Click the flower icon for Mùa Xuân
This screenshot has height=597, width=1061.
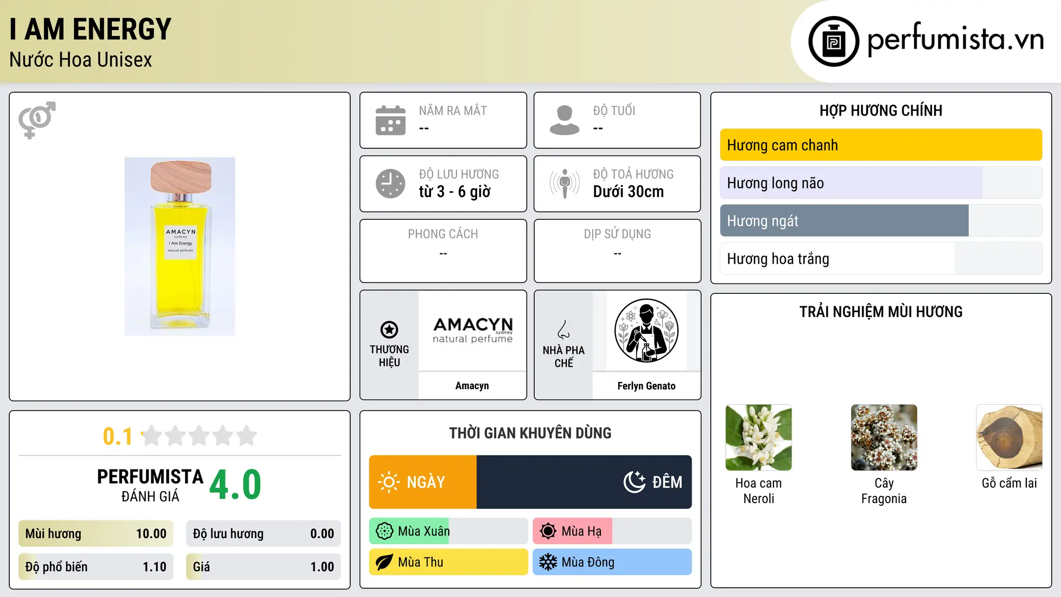[384, 531]
